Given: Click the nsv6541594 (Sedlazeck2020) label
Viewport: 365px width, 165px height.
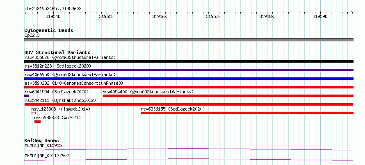Looking at the screenshot, I should click(57, 92).
